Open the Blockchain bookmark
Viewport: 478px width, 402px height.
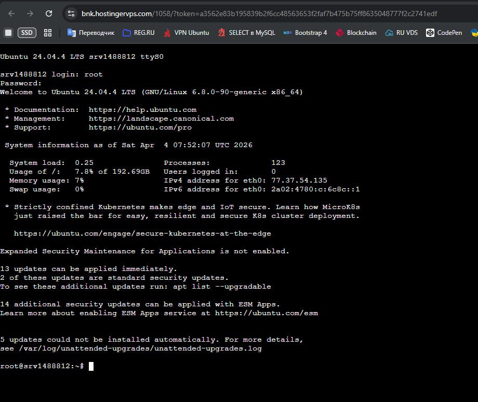tap(356, 33)
